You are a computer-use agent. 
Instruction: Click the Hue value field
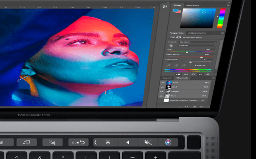pos(210,49)
